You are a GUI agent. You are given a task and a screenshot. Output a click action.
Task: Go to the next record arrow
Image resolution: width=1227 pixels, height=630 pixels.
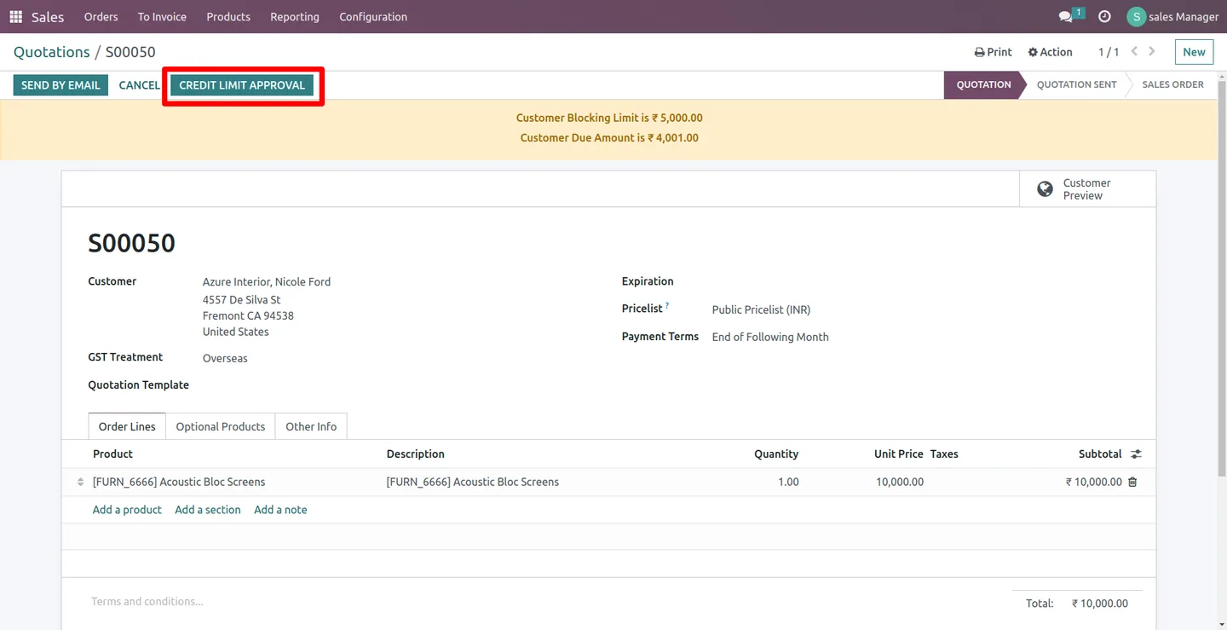point(1152,52)
